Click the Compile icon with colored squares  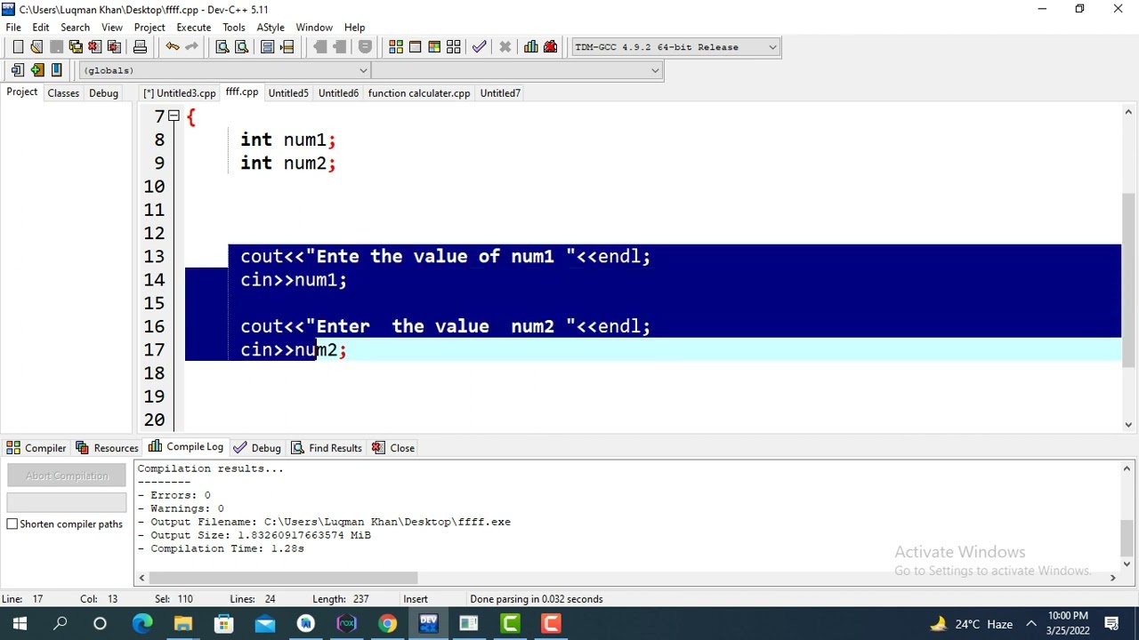tap(396, 47)
